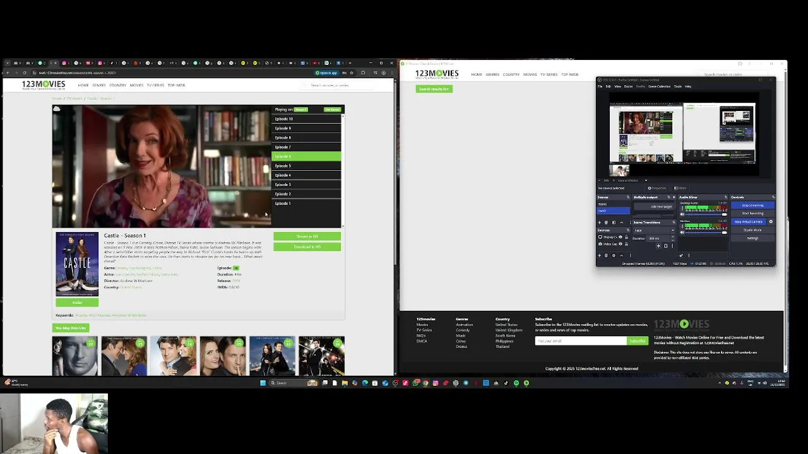Click Download in HD green button
Image resolution: width=808 pixels, height=454 pixels.
pos(307,247)
